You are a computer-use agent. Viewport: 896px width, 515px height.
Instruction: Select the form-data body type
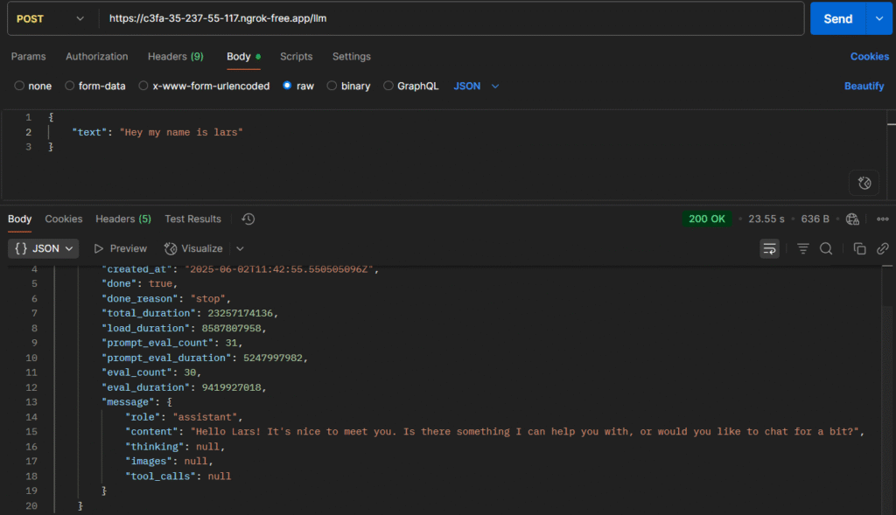(x=70, y=87)
